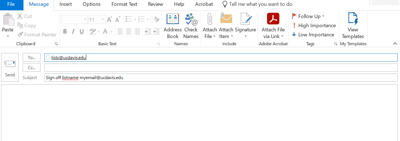This screenshot has width=400, height=141.
Task: Collapse the ribbon with the chevron
Action: (x=395, y=44)
